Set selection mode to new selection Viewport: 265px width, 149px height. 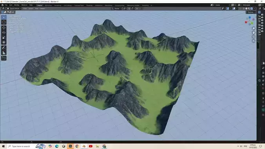2,12
